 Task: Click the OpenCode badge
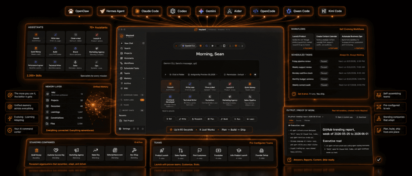tap(264, 11)
